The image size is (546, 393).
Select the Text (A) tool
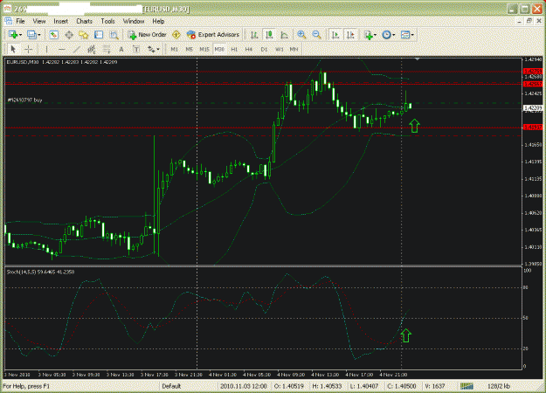coord(121,50)
